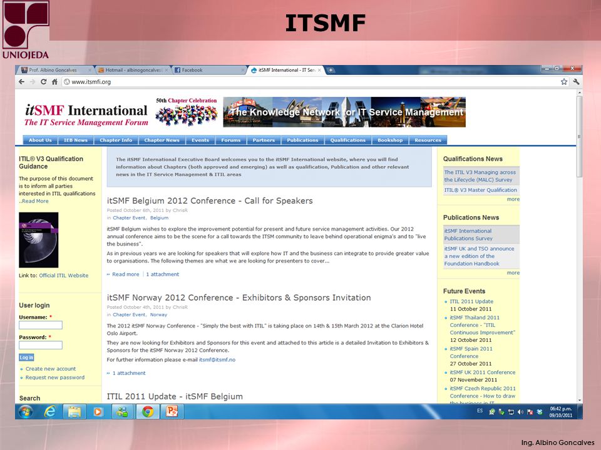Click the Knowledge Network banner image

[x=344, y=112]
